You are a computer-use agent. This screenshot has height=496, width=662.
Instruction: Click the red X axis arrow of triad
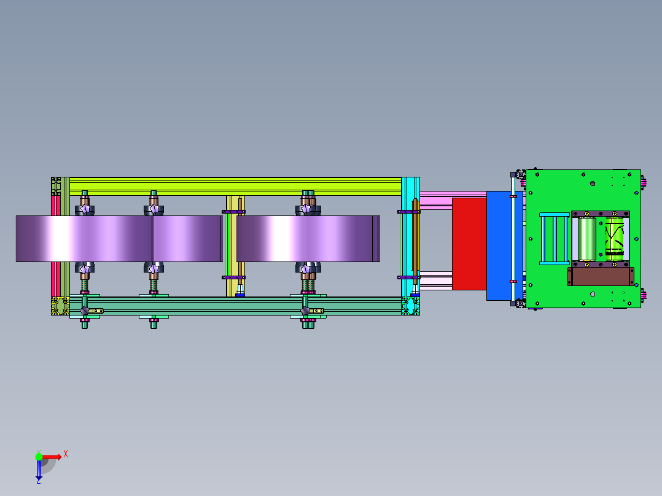tap(52, 457)
